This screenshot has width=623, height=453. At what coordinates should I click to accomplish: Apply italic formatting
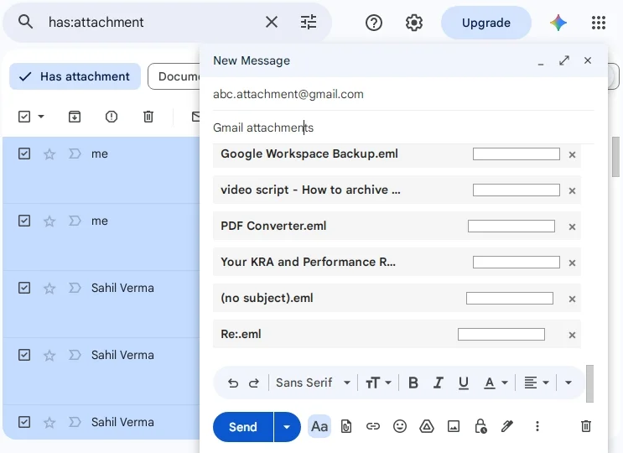[438, 383]
